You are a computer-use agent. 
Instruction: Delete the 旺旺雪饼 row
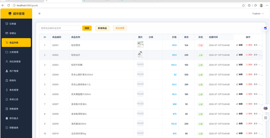pos(249,45)
